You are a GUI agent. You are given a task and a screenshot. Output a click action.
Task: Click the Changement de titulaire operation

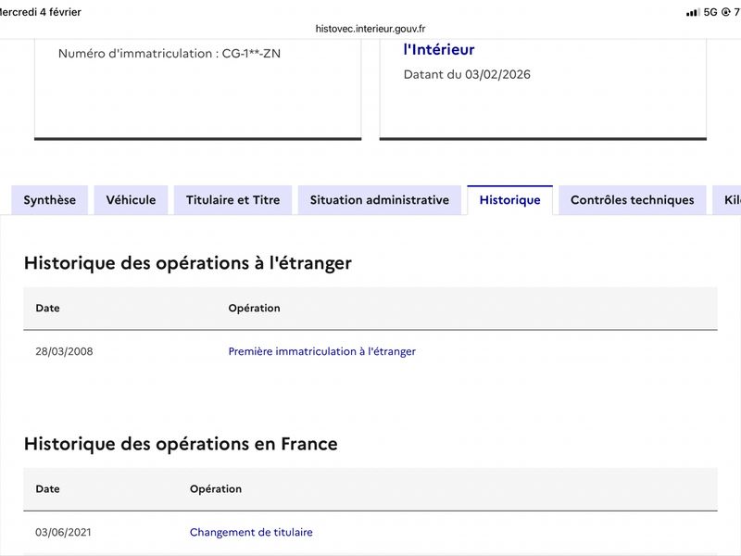[251, 533]
